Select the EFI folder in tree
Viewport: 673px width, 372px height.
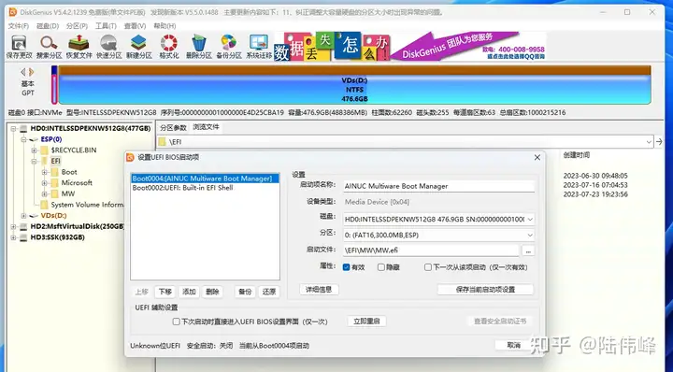[55, 161]
